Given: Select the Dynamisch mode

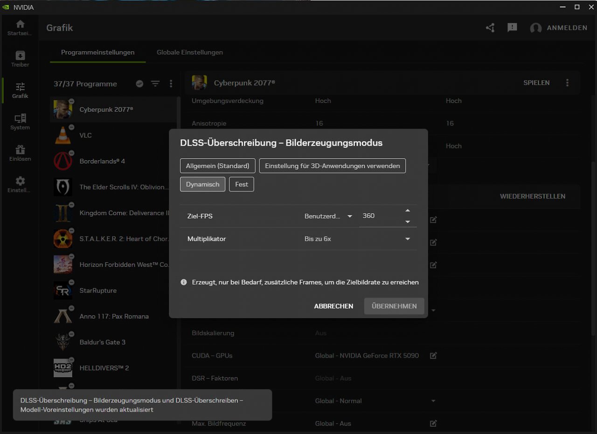Looking at the screenshot, I should pos(202,184).
